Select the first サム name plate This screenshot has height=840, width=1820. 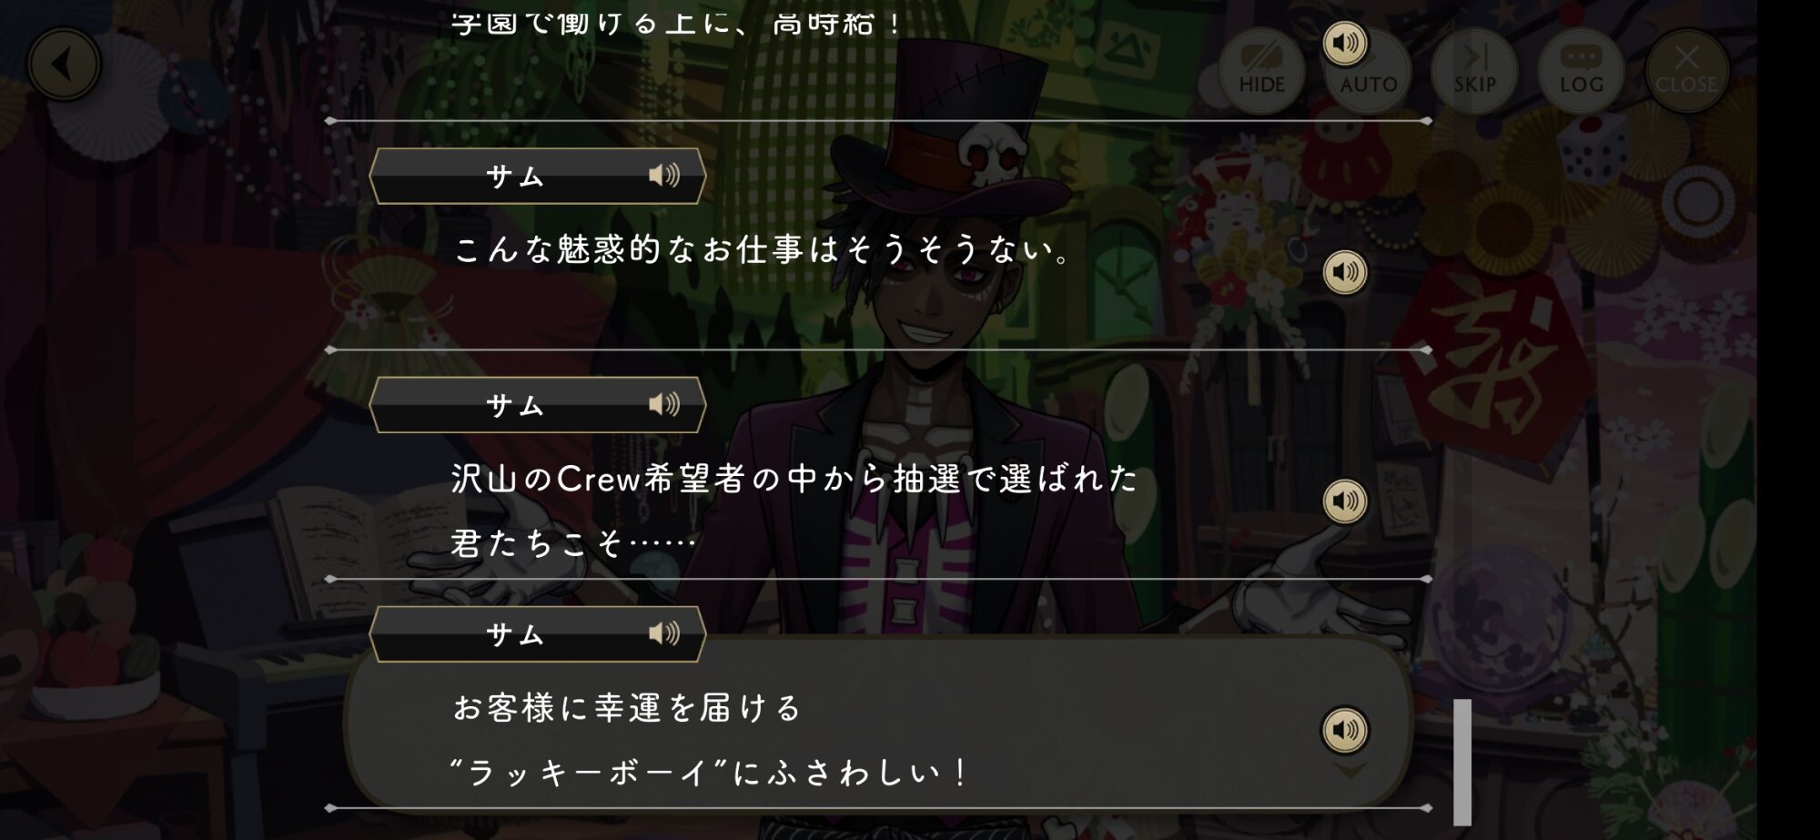tap(538, 176)
